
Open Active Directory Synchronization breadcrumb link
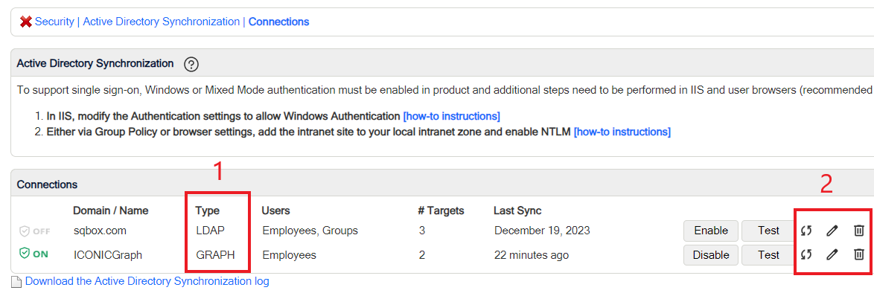click(161, 22)
